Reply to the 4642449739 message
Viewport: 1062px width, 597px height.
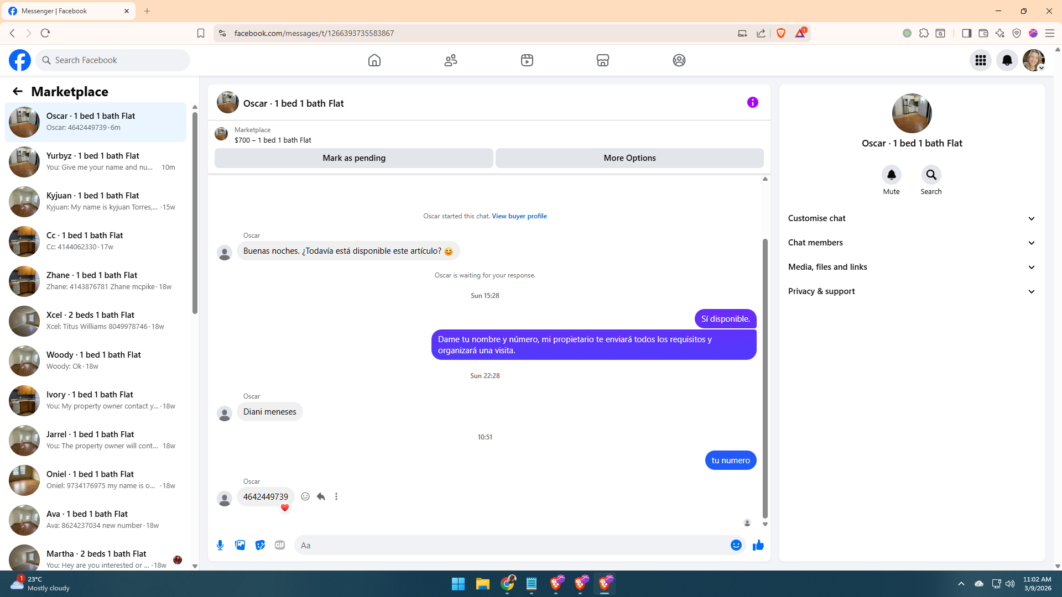click(321, 496)
